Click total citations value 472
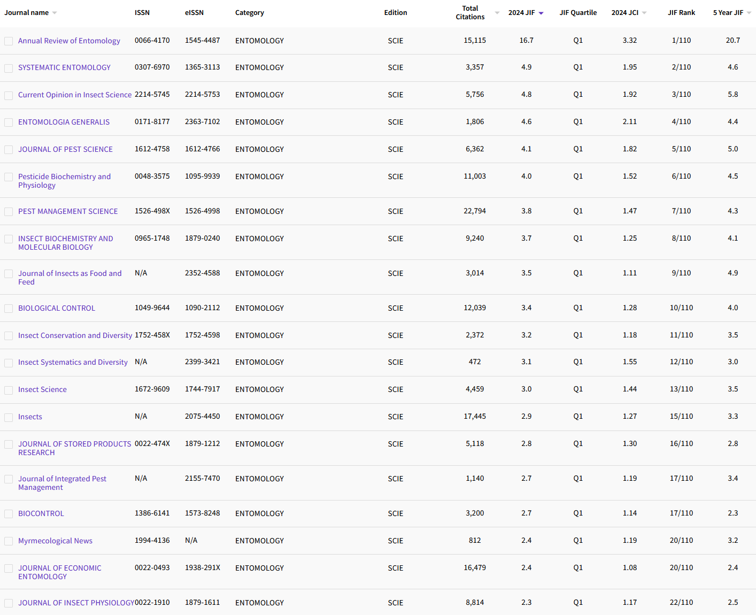Image resolution: width=756 pixels, height=615 pixels. pyautogui.click(x=475, y=362)
